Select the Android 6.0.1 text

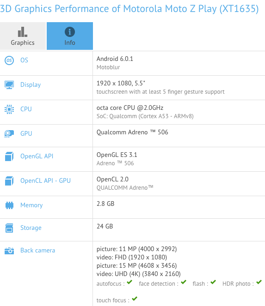point(115,59)
